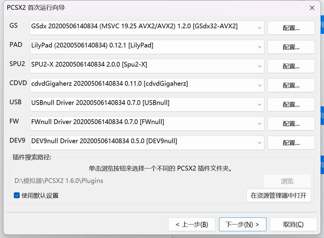324x238 pixels.
Task: Cancel the wizard with 取消(C)
Action: 293,224
